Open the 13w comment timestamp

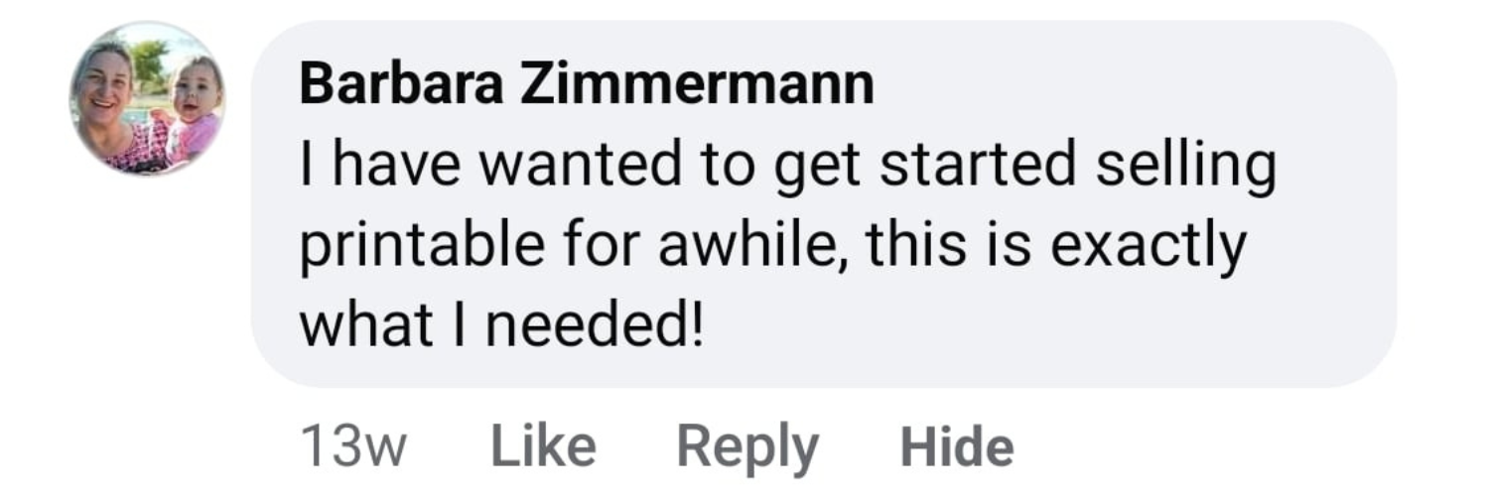(353, 447)
